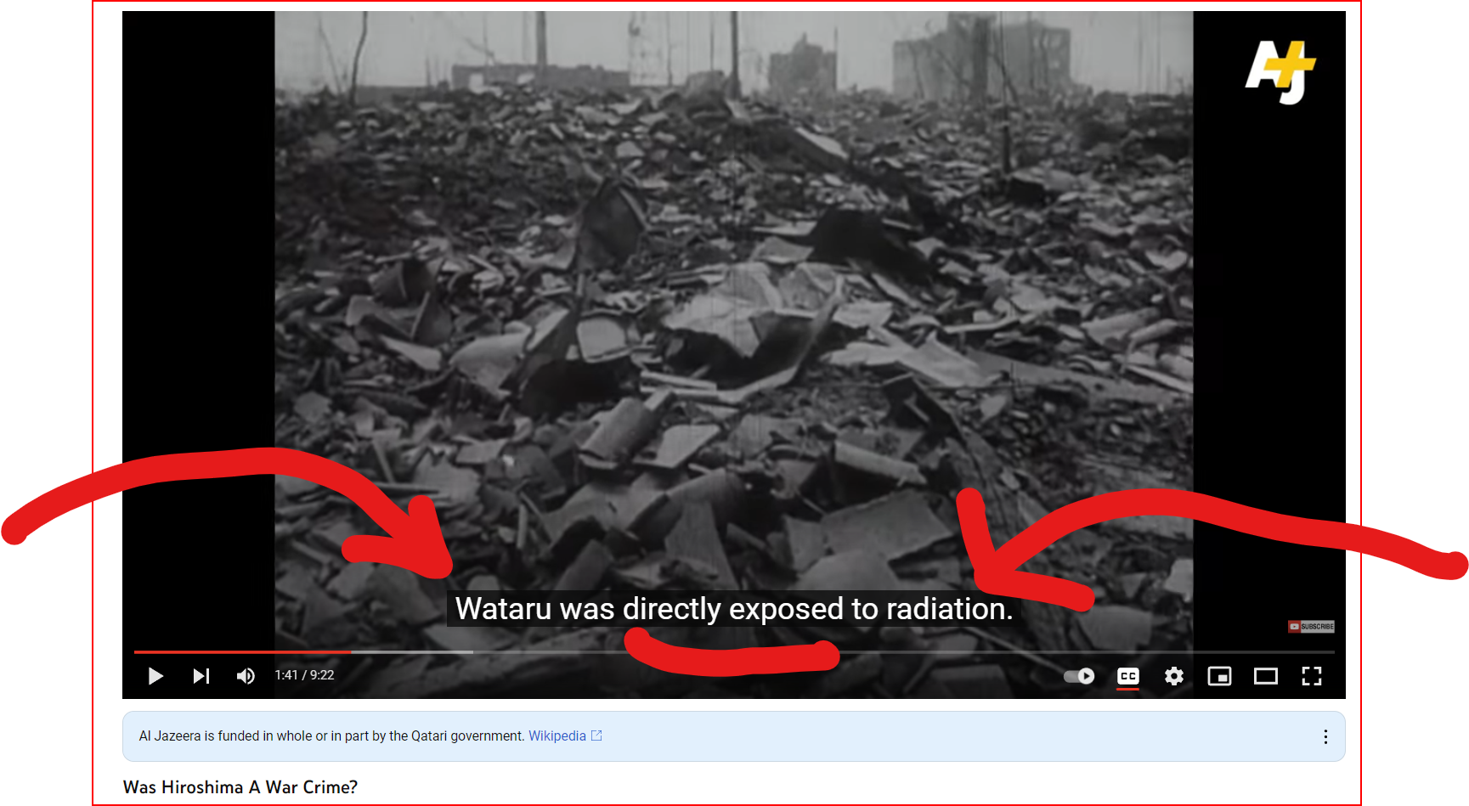Enable theater mode view
This screenshot has height=806, width=1469.
click(1266, 676)
